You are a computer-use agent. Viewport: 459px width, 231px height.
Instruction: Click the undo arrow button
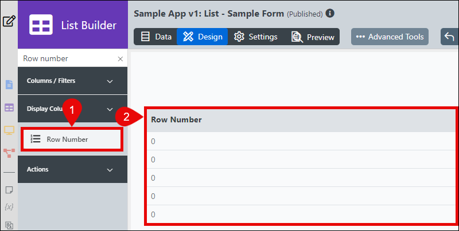[x=449, y=37]
